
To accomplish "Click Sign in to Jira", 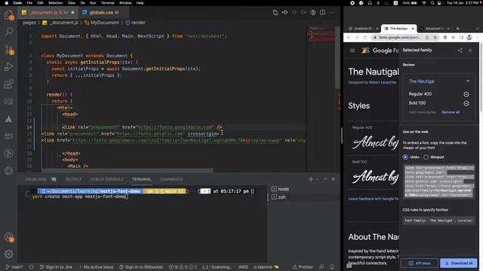I will pos(56,267).
